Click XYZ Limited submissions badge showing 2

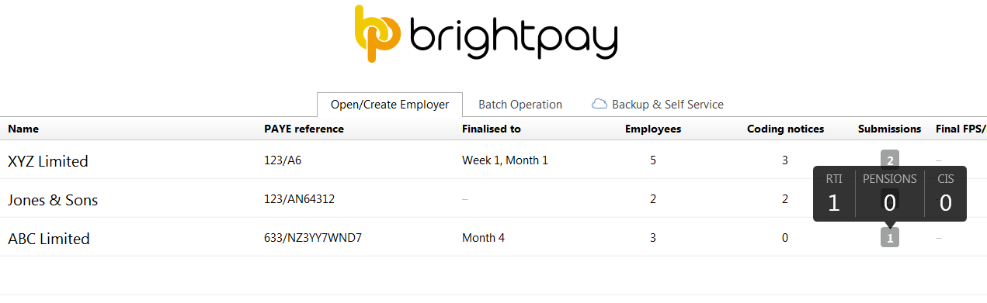coord(890,159)
